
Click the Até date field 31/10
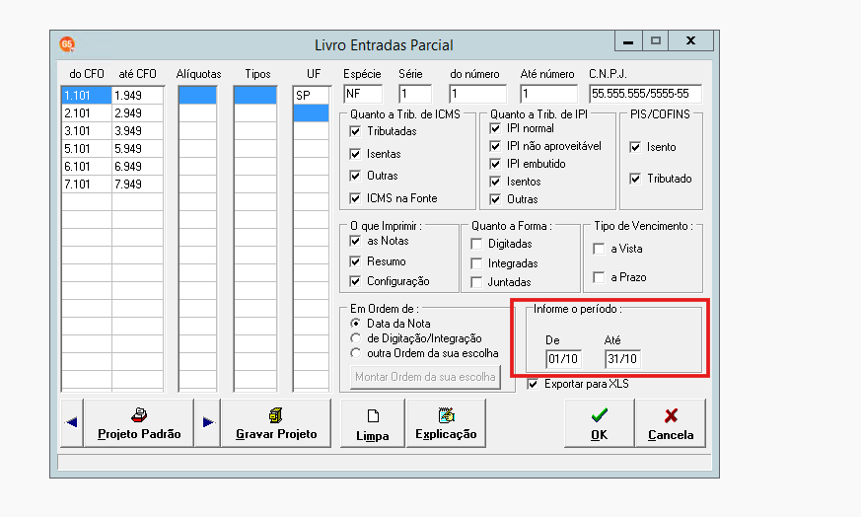pyautogui.click(x=623, y=359)
